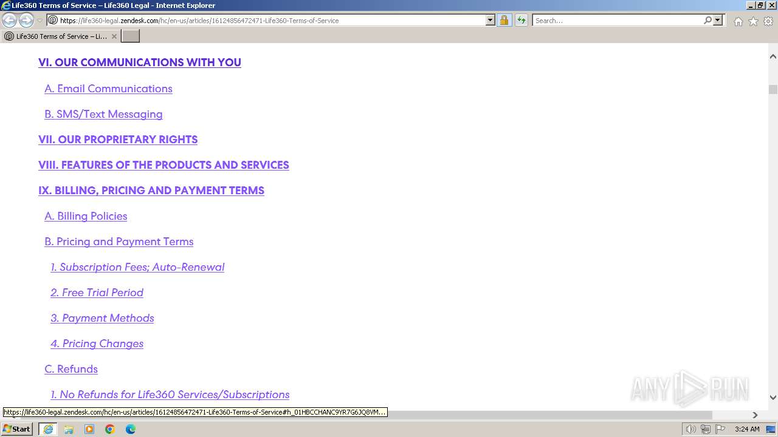
Task: Click the network tray icon
Action: 705,429
